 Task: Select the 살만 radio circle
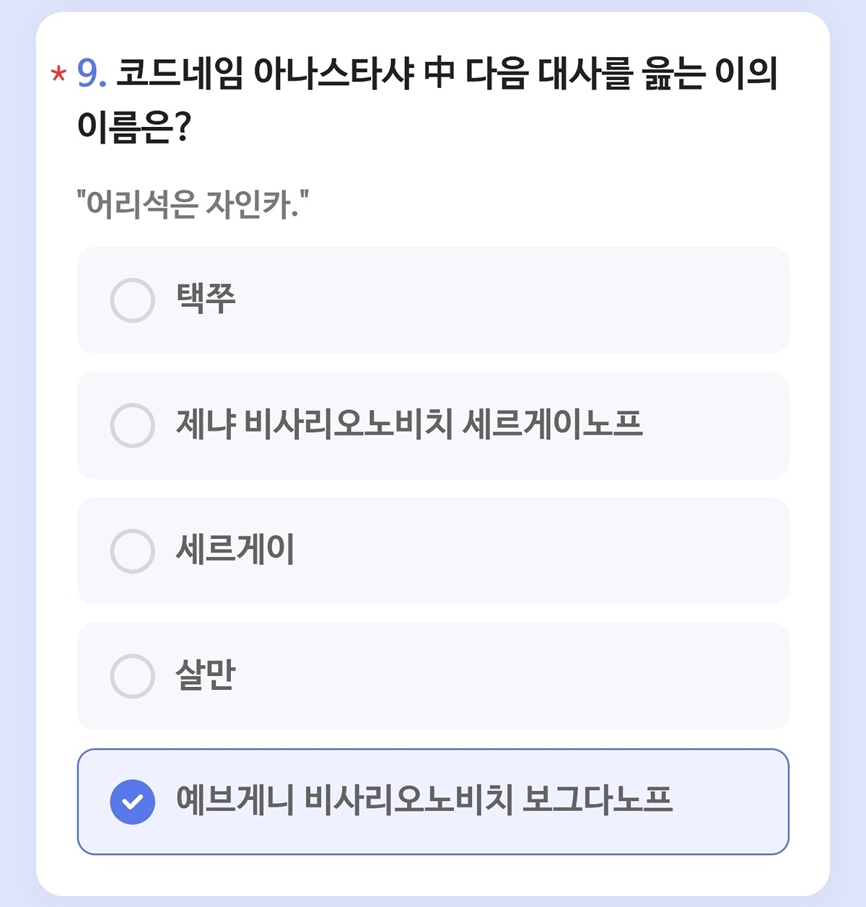(x=133, y=676)
